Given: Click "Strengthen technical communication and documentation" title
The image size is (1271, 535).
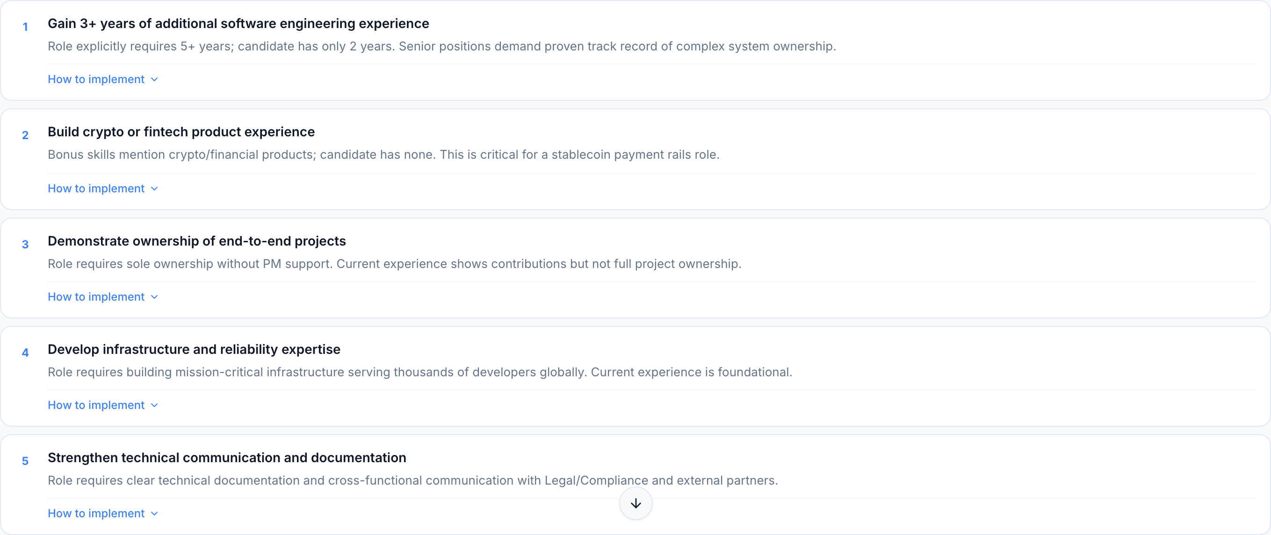Looking at the screenshot, I should 227,458.
